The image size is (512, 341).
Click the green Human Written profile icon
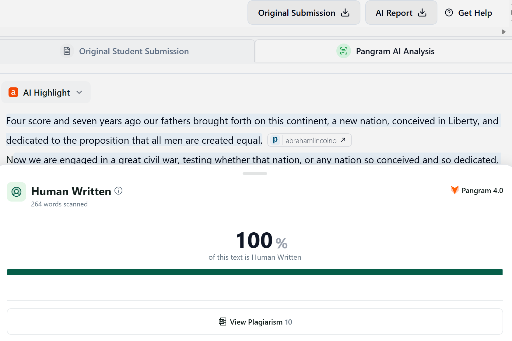click(x=16, y=192)
